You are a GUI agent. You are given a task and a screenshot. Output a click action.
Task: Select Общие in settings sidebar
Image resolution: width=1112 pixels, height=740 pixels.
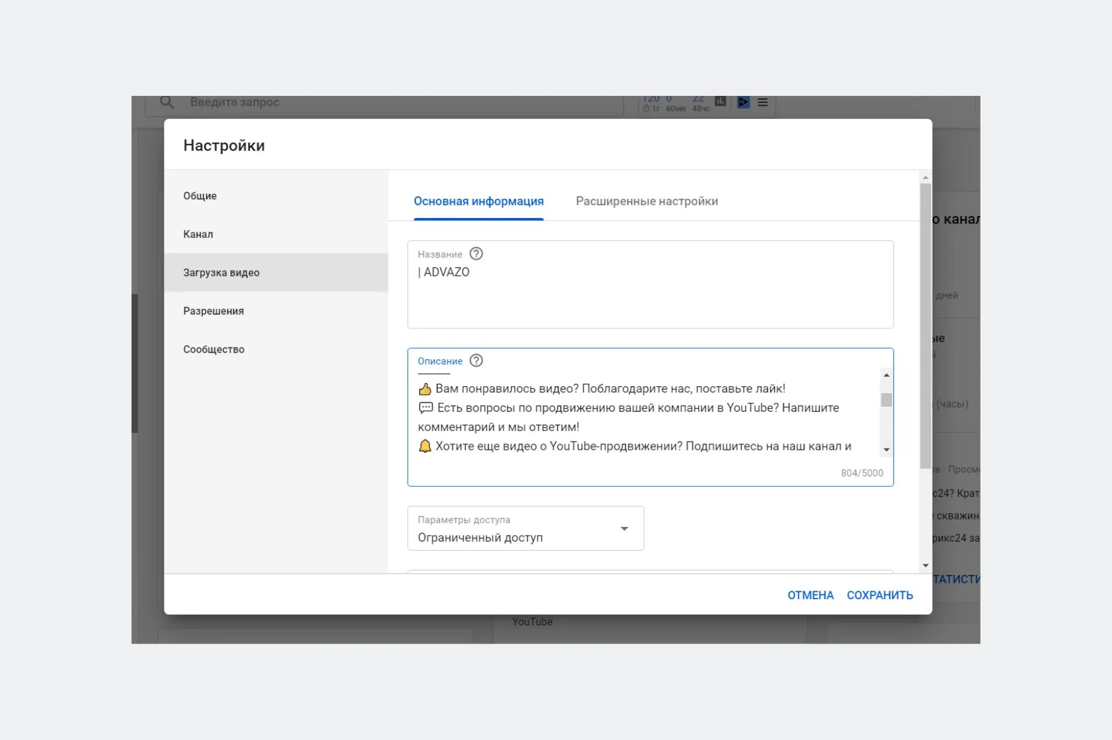pos(276,196)
